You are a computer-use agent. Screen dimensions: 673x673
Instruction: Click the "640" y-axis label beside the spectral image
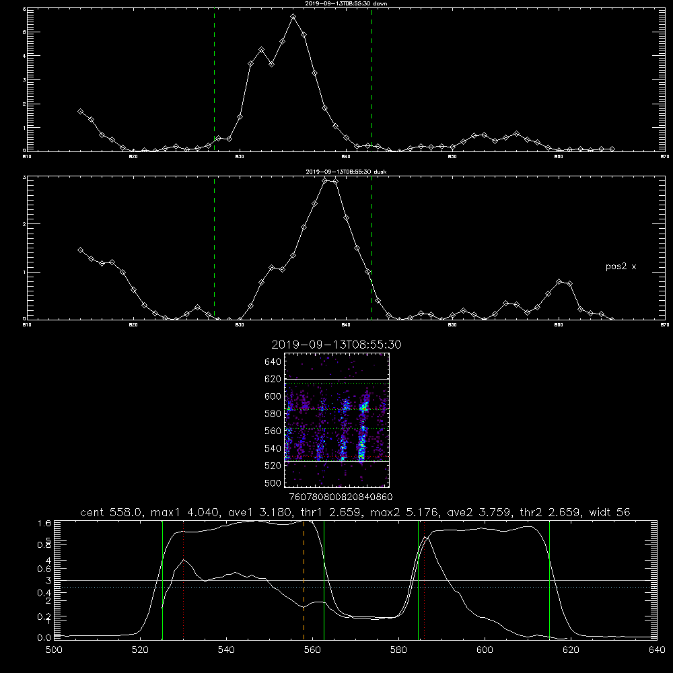273,362
